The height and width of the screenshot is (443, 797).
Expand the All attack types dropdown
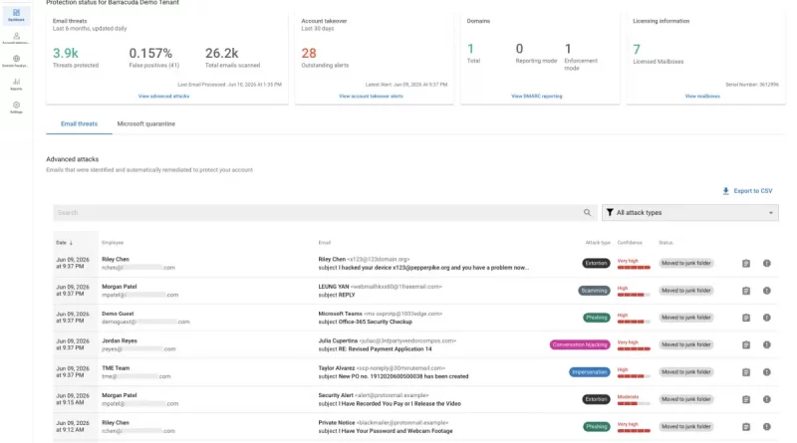click(x=689, y=213)
